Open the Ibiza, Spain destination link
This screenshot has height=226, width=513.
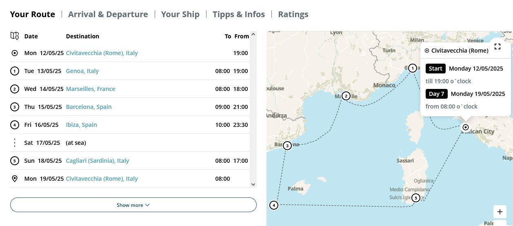(82, 125)
